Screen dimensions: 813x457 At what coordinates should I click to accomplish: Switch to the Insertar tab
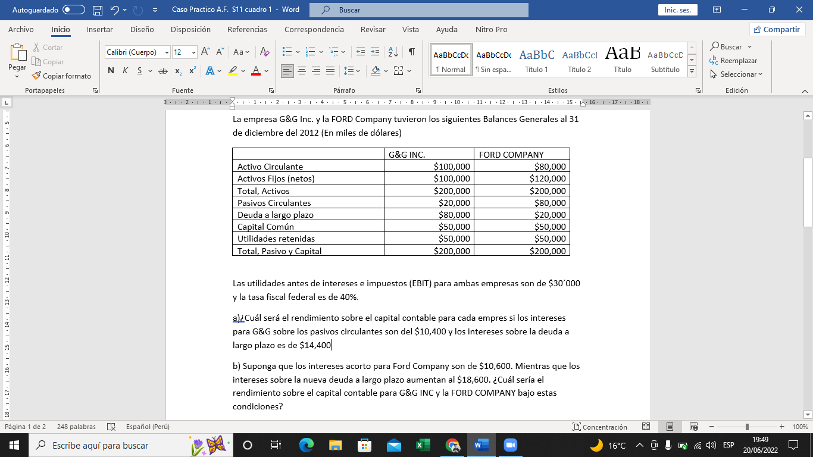(99, 29)
